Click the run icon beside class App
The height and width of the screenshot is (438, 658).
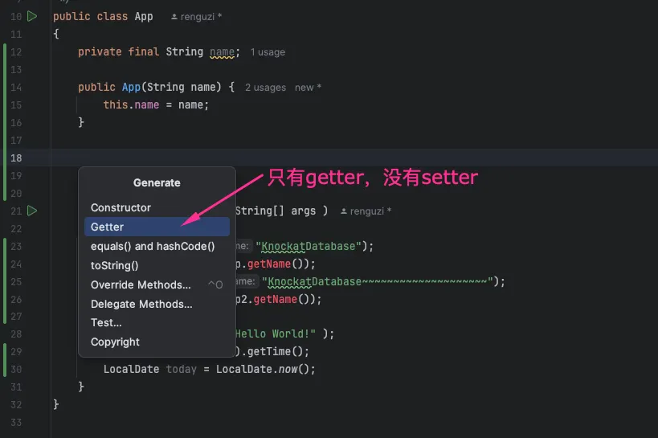coord(32,16)
